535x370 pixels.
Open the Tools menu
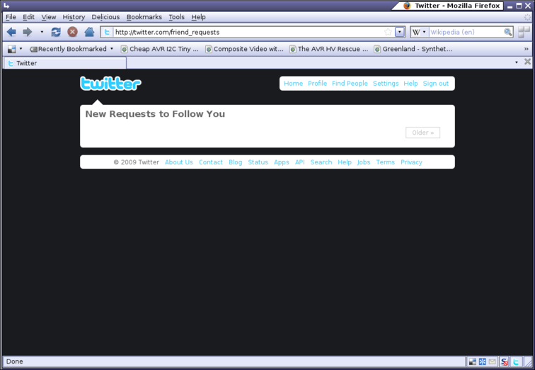coord(176,17)
